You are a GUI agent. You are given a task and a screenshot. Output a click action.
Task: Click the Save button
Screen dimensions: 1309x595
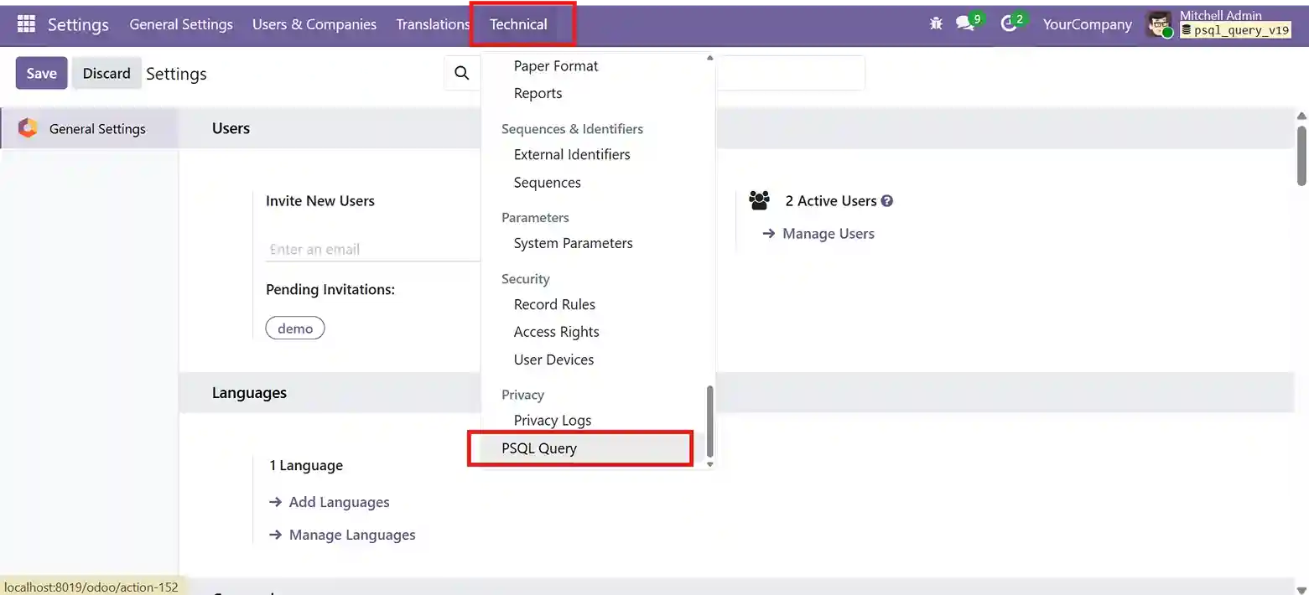pos(41,73)
